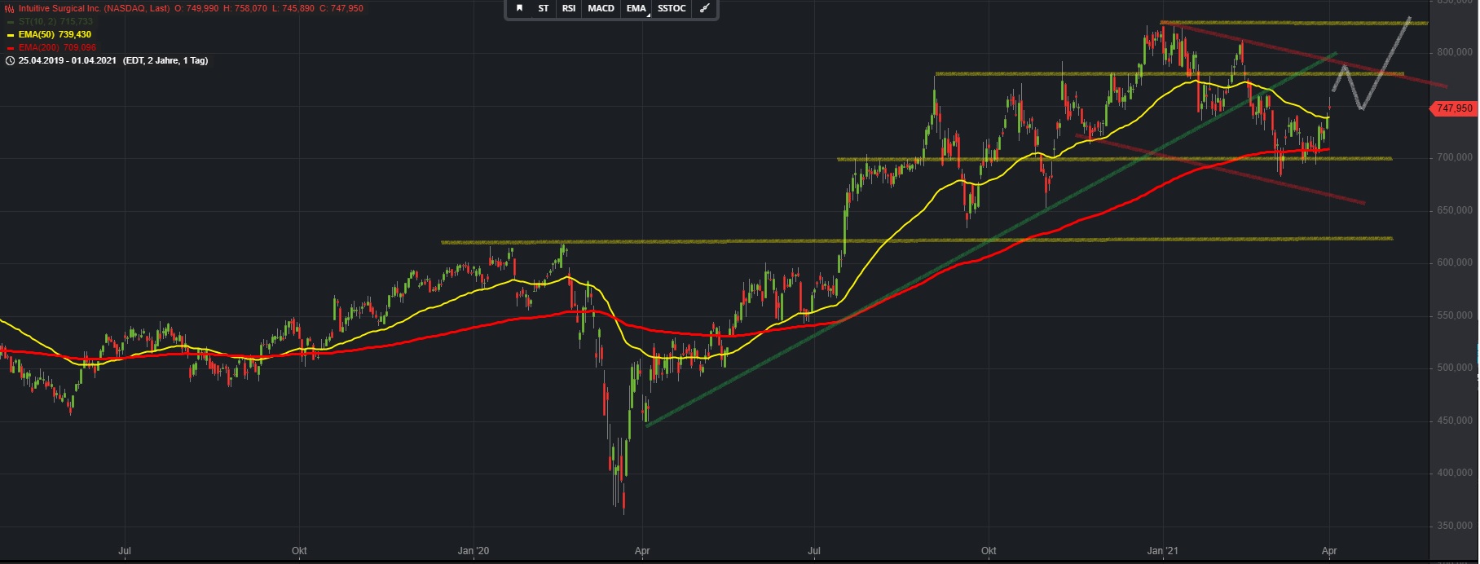Click the red EMA(200) legend marker
The height and width of the screenshot is (564, 1480).
click(x=10, y=48)
